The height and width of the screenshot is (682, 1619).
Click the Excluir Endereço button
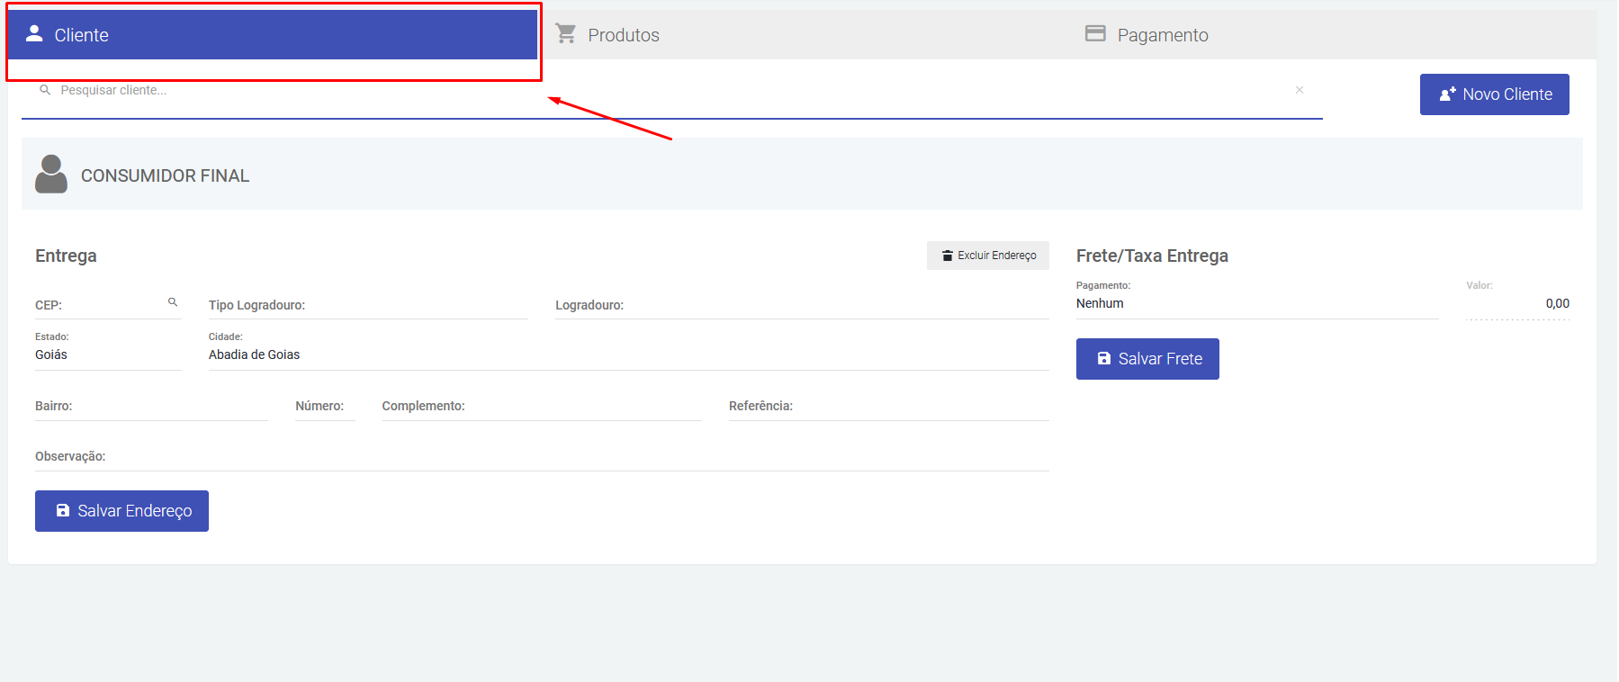point(988,256)
